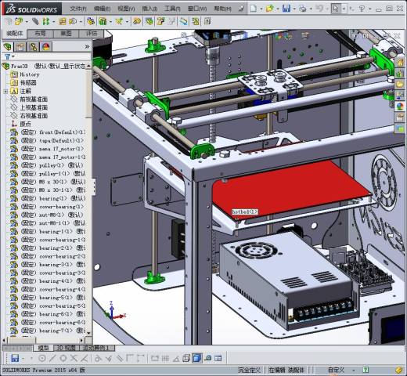
Task: Switch to the 布局 command tab
Action: pyautogui.click(x=40, y=34)
